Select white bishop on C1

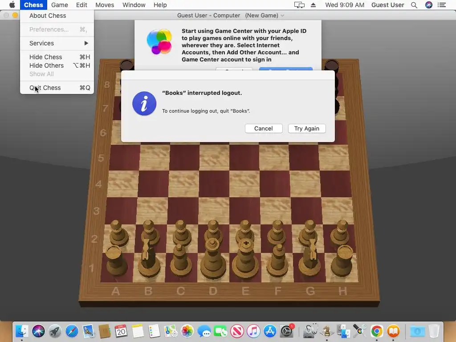coord(181,260)
